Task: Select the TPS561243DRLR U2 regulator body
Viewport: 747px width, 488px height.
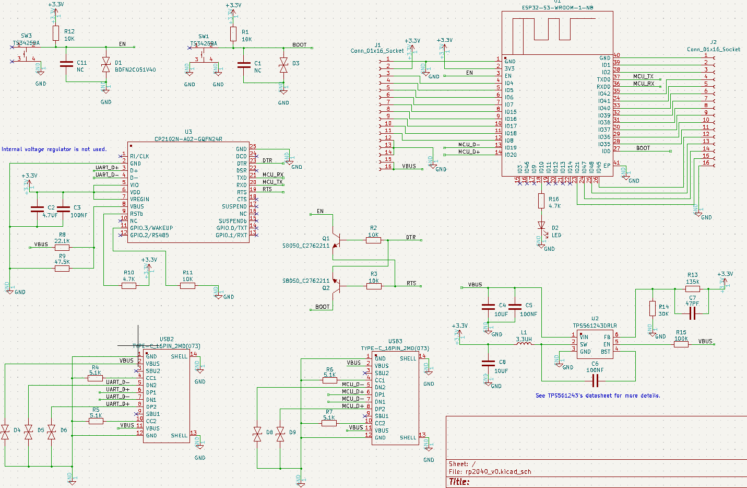Action: click(595, 344)
